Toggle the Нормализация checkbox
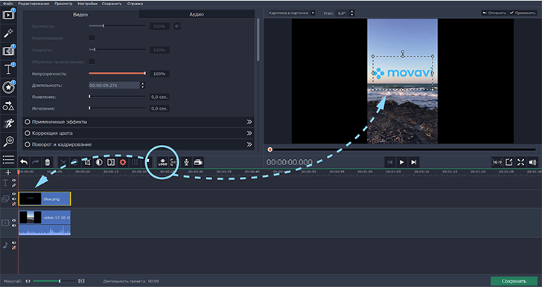This screenshot has height=287, width=542. tap(92, 38)
